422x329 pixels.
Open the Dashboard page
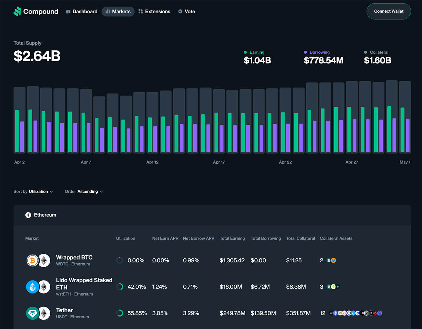click(x=82, y=11)
